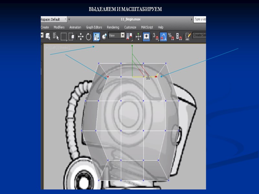This screenshot has height=194, width=259.
Task: Activate the Select and Rotate tool
Action: tap(88, 37)
